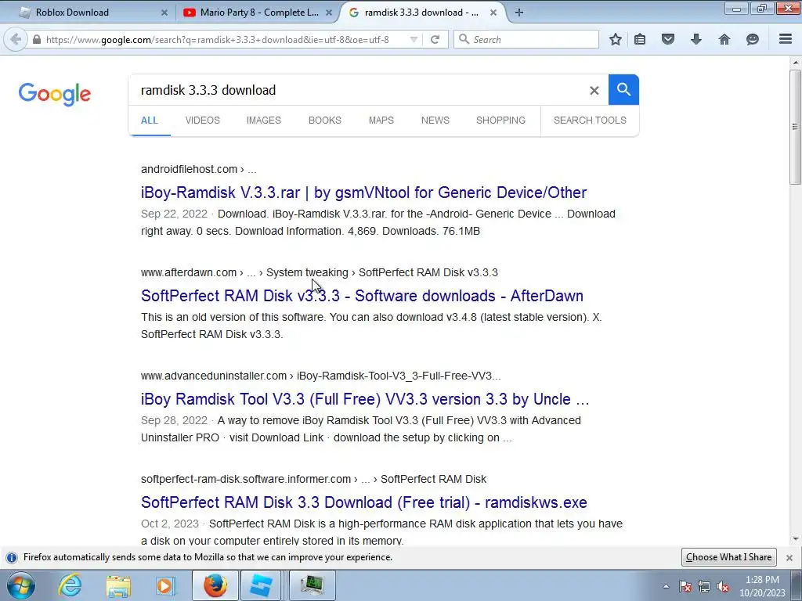Clear the Google search box with X
This screenshot has width=802, height=601.
click(594, 91)
